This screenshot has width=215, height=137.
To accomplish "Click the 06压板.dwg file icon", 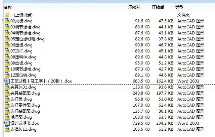I will pyautogui.click(x=7, y=45).
